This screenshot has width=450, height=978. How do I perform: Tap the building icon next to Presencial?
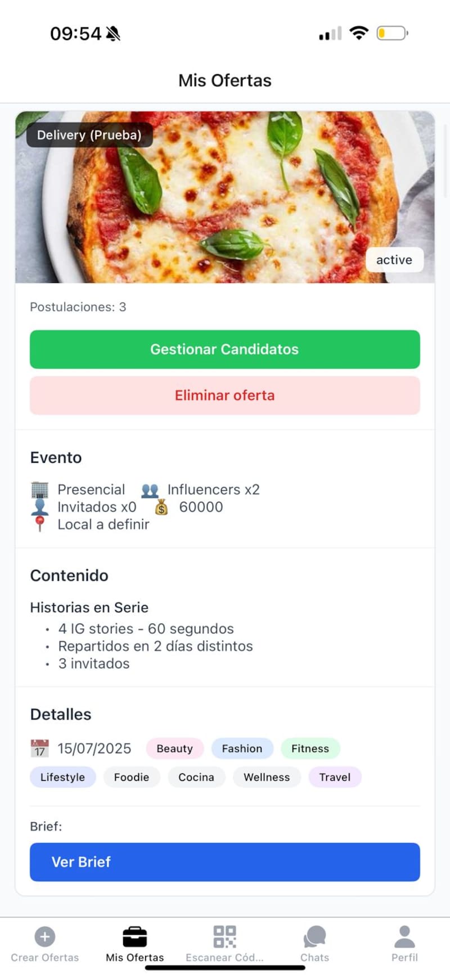click(x=39, y=490)
